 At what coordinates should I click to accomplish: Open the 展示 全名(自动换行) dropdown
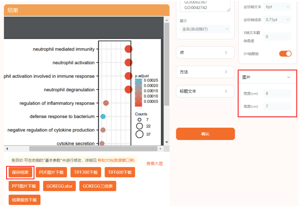(x=205, y=29)
